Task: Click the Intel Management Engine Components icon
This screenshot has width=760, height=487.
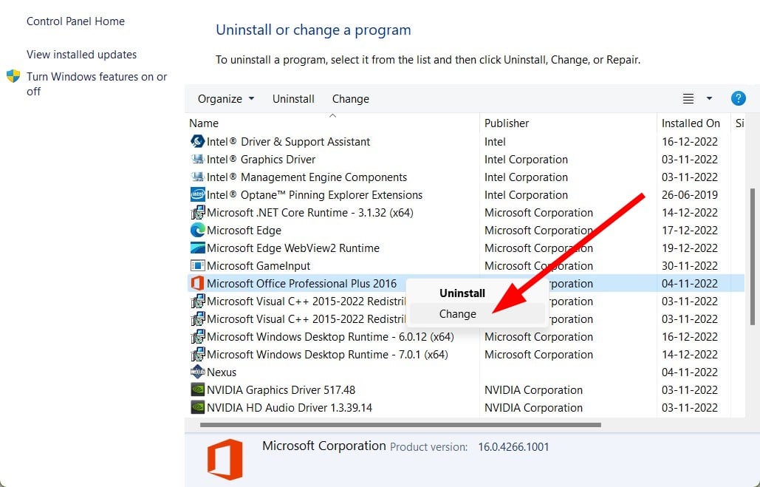Action: tap(197, 177)
